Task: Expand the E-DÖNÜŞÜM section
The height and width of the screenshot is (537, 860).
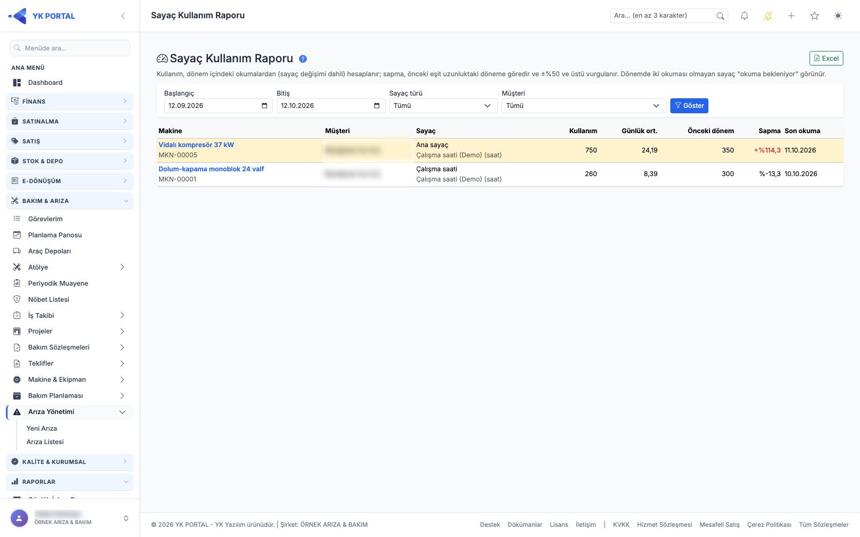Action: 70,181
